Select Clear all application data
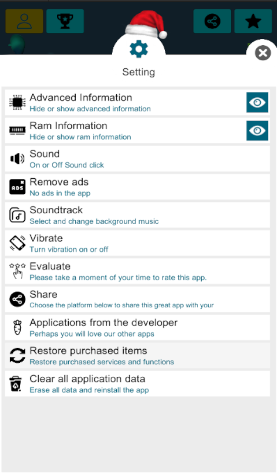Screen dimensions: 277x473 click(x=137, y=384)
